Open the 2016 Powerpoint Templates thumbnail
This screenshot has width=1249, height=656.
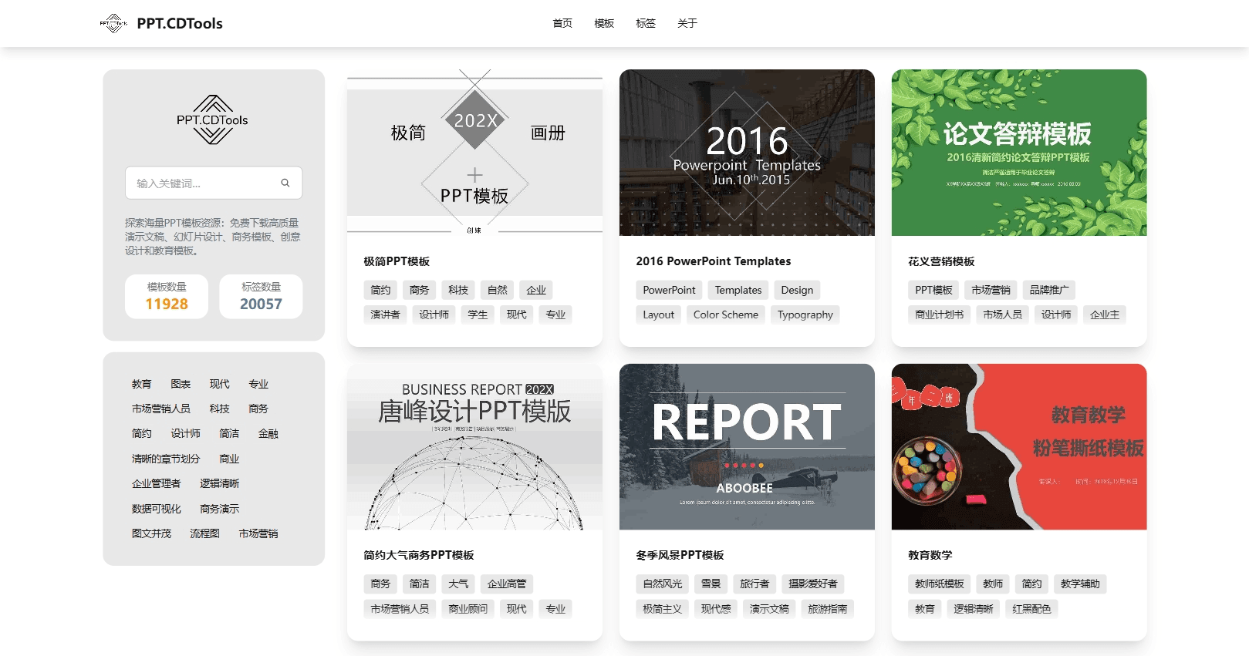pyautogui.click(x=747, y=153)
